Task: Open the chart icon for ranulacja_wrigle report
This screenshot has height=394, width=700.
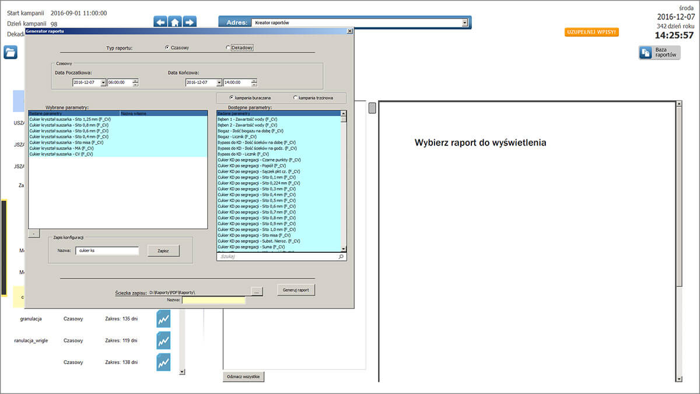Action: tap(162, 340)
